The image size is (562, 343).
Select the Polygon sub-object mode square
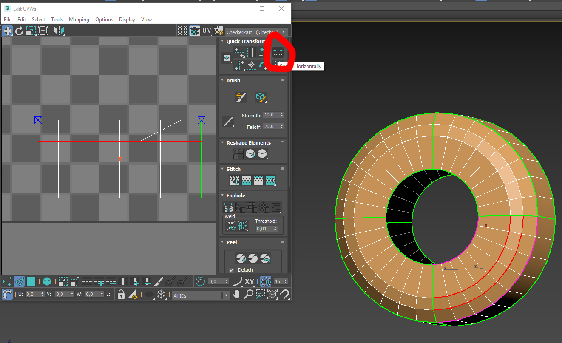coord(31,281)
